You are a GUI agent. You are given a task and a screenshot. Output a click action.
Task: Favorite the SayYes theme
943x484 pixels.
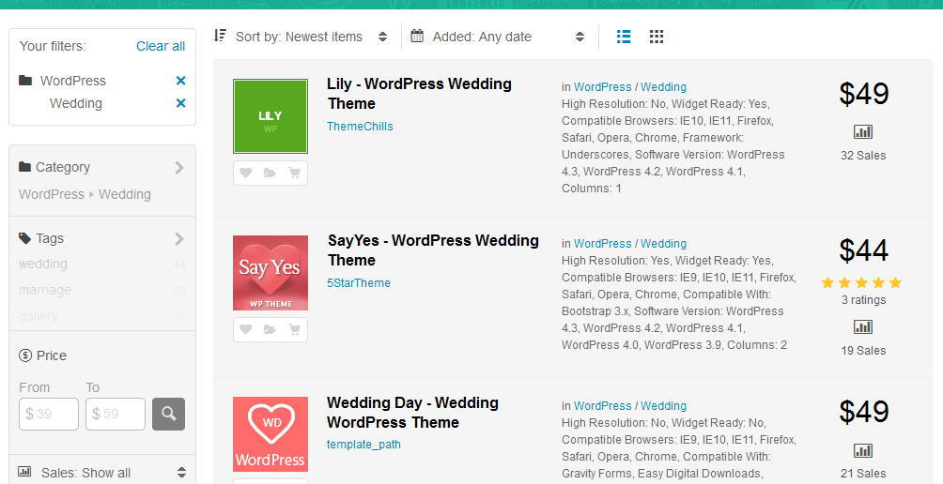pos(246,329)
